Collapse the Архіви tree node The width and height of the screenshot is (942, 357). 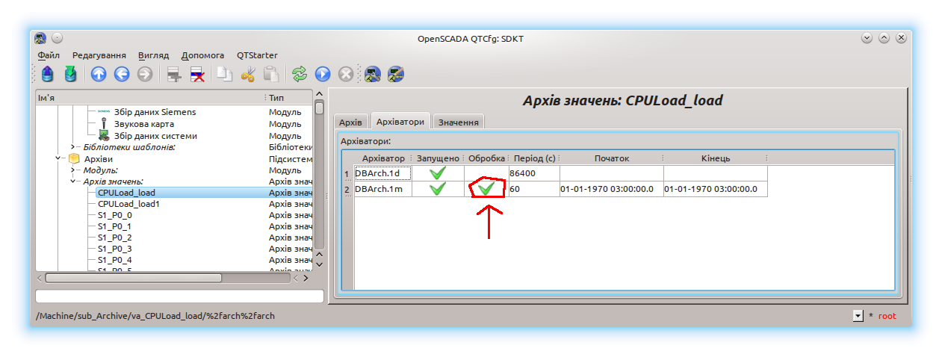click(58, 159)
